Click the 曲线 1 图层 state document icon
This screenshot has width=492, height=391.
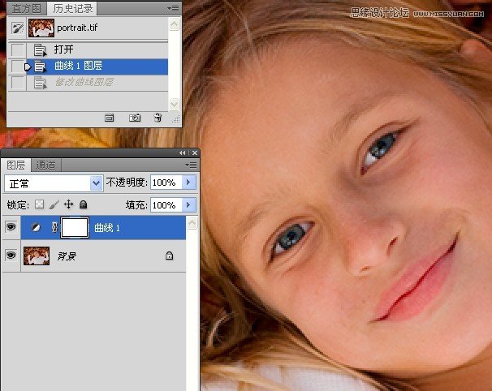40,67
